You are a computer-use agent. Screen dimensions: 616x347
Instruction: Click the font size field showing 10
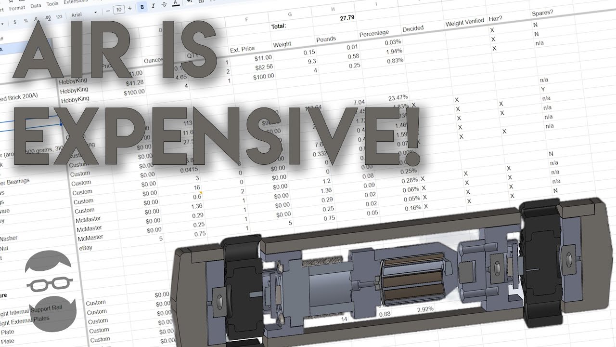(119, 9)
